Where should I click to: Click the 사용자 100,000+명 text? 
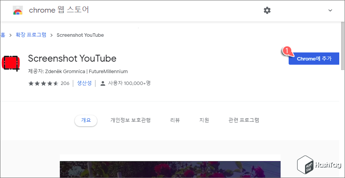(x=129, y=83)
